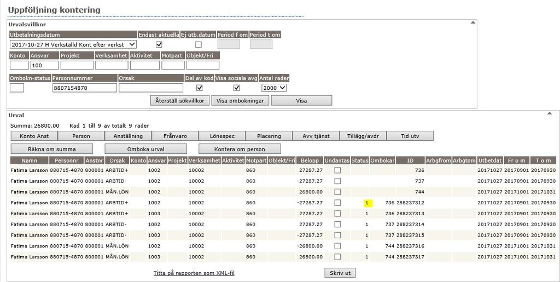Viewport: 560px width, 282px height.
Task: Click the Visa ombokningar button
Action: [x=240, y=100]
